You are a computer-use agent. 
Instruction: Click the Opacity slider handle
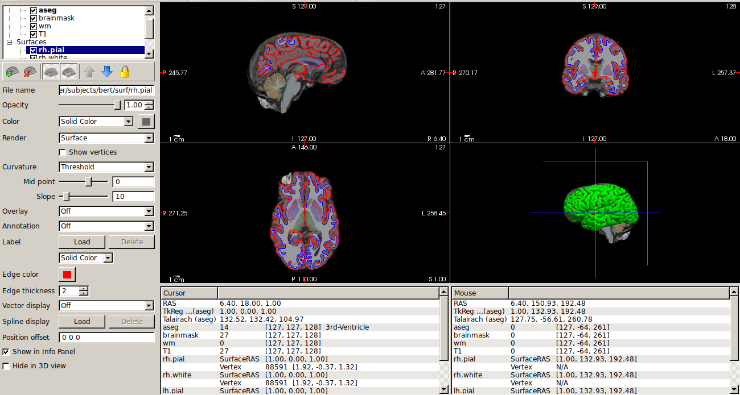pyautogui.click(x=118, y=105)
